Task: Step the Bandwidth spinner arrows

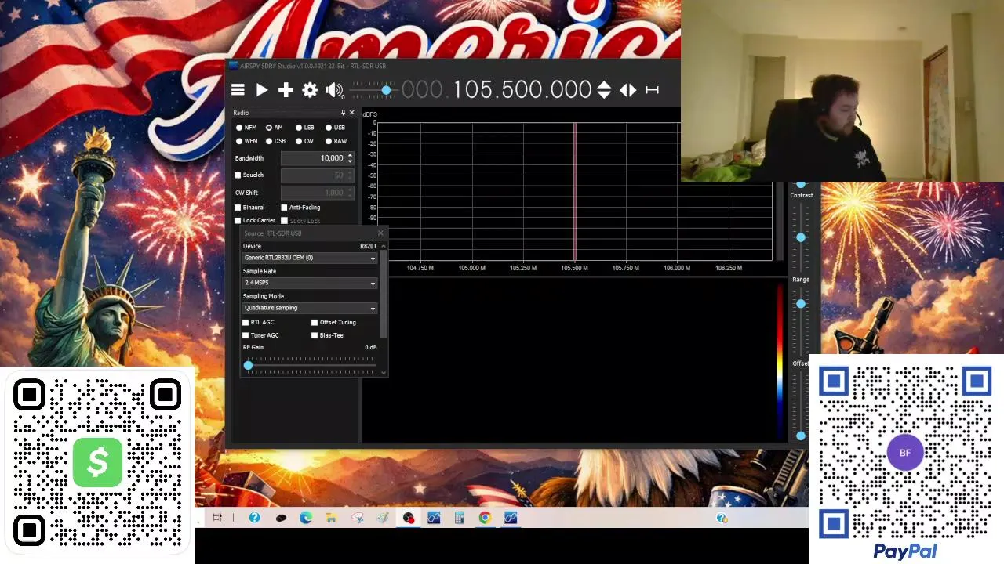Action: click(350, 158)
